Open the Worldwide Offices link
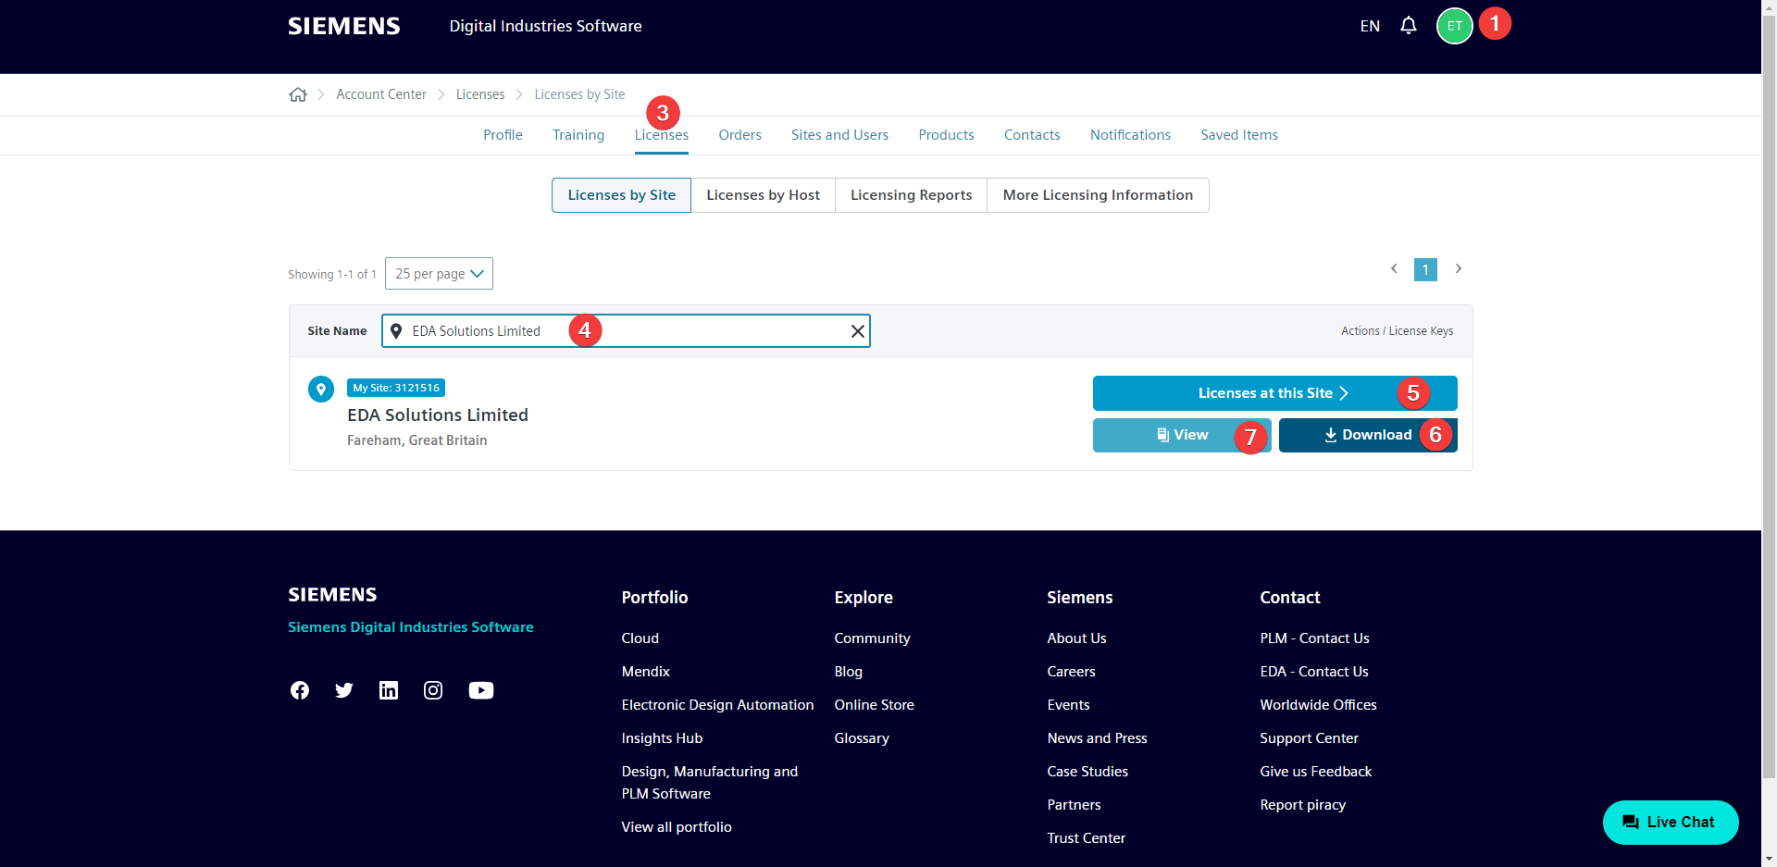This screenshot has height=867, width=1777. point(1318,705)
